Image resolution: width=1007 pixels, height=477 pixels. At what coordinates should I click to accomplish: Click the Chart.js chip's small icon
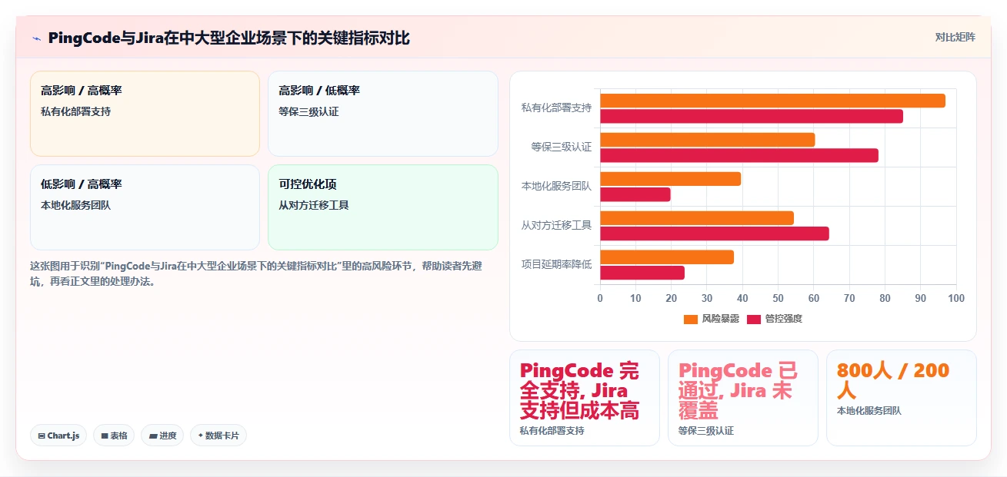coord(42,436)
